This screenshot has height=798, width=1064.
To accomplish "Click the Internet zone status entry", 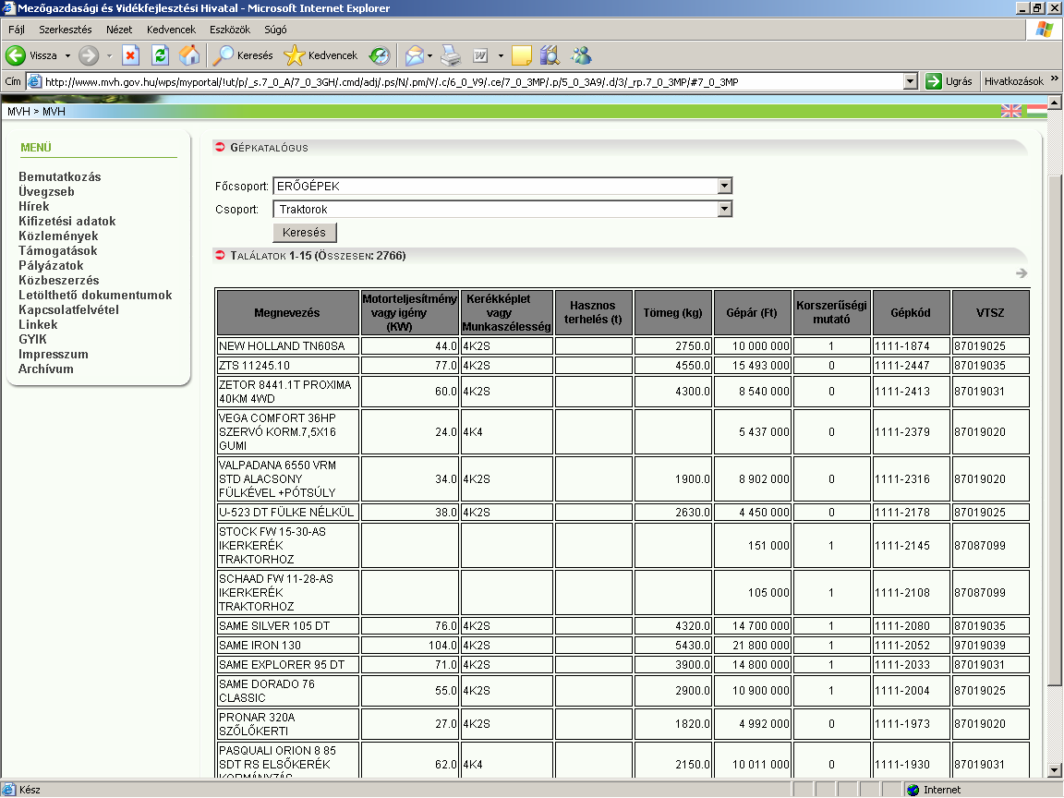I will [x=934, y=790].
